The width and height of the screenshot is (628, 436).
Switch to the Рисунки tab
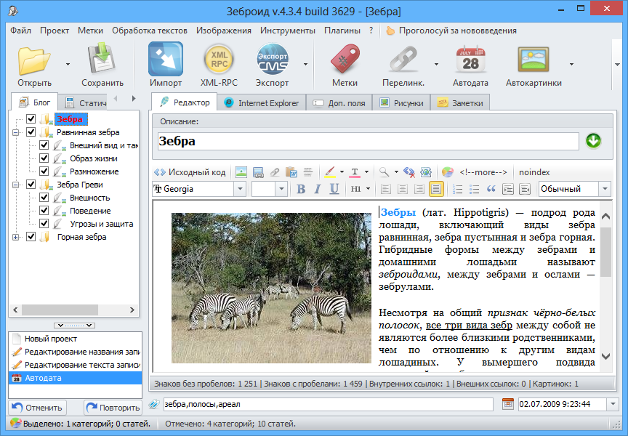tap(401, 102)
